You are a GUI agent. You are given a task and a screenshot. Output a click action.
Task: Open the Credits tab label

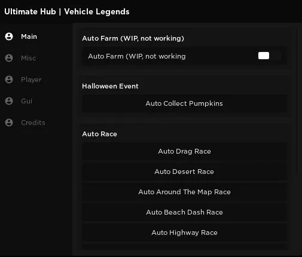tap(33, 123)
